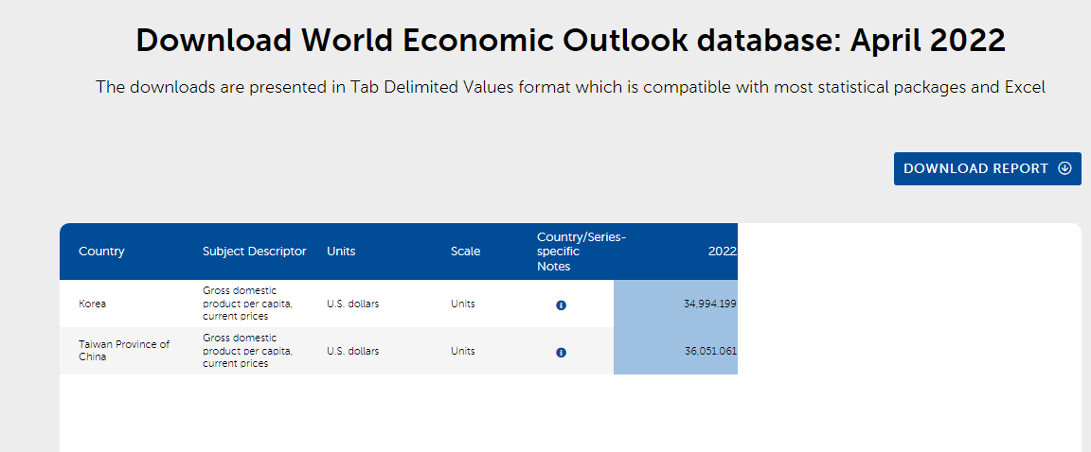1091x452 pixels.
Task: Select the U.S. dollars cell in Korea row
Action: (352, 304)
